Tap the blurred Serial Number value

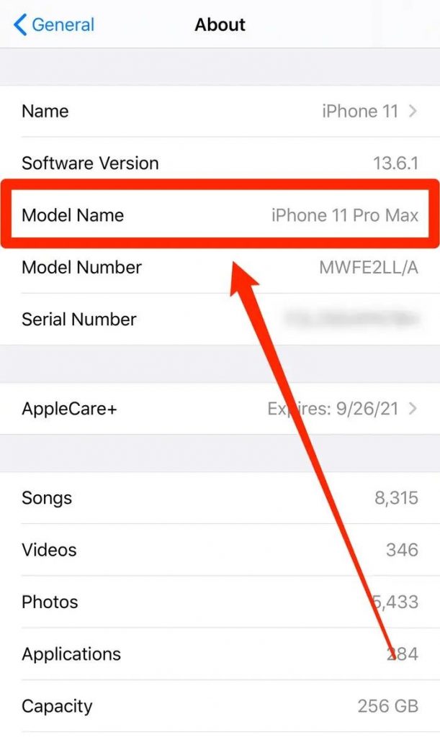[351, 319]
